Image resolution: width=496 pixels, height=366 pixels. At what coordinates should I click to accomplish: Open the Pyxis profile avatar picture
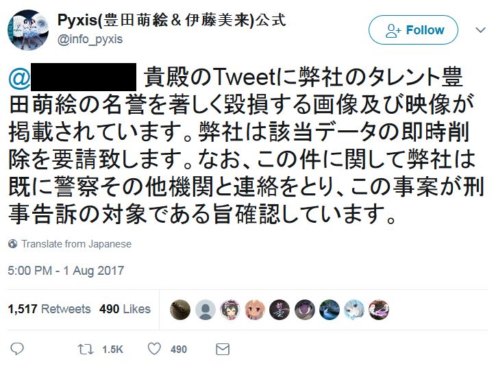28,29
